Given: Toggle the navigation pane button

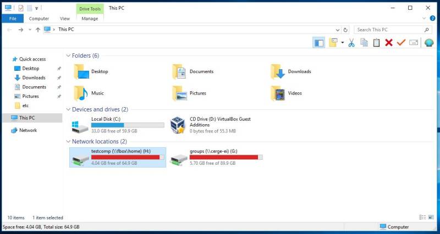Looking at the screenshot, I should point(318,43).
